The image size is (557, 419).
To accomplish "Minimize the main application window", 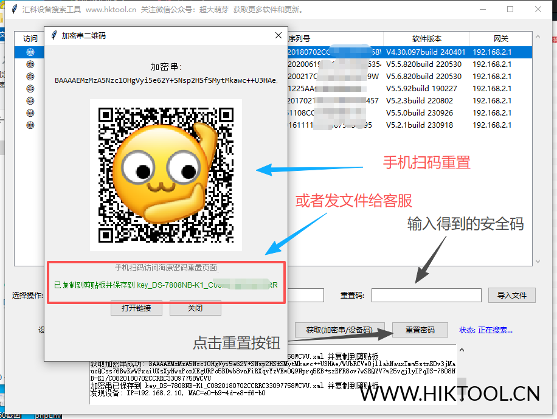I will 483,9.
